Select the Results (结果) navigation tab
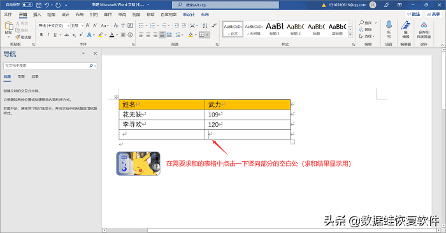Viewport: 446px width, 233px height. click(x=35, y=77)
